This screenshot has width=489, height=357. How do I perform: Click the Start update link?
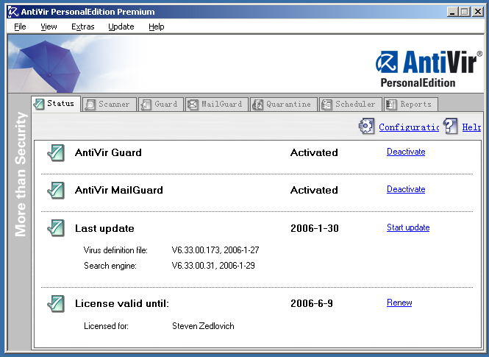click(x=408, y=227)
